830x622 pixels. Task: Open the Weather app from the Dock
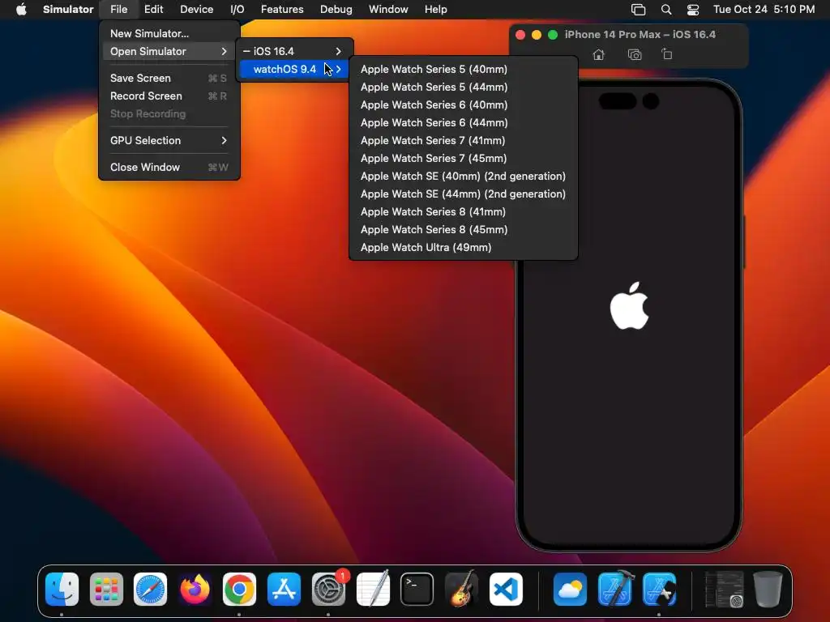pyautogui.click(x=570, y=589)
